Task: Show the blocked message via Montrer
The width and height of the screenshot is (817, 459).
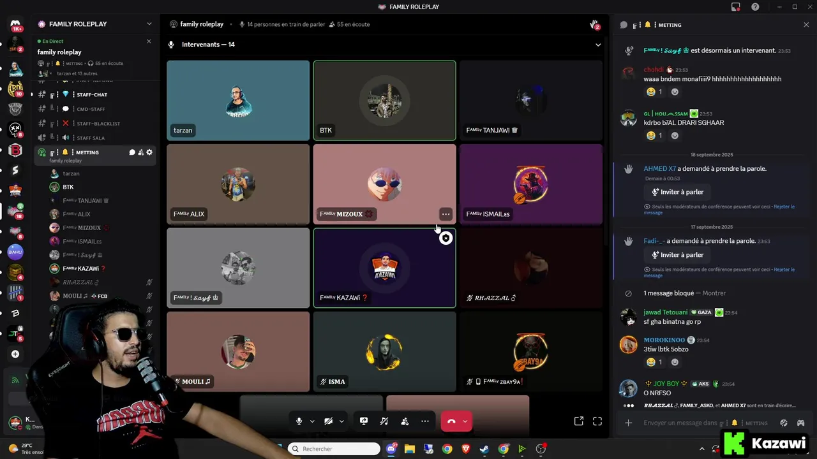Action: (714, 293)
